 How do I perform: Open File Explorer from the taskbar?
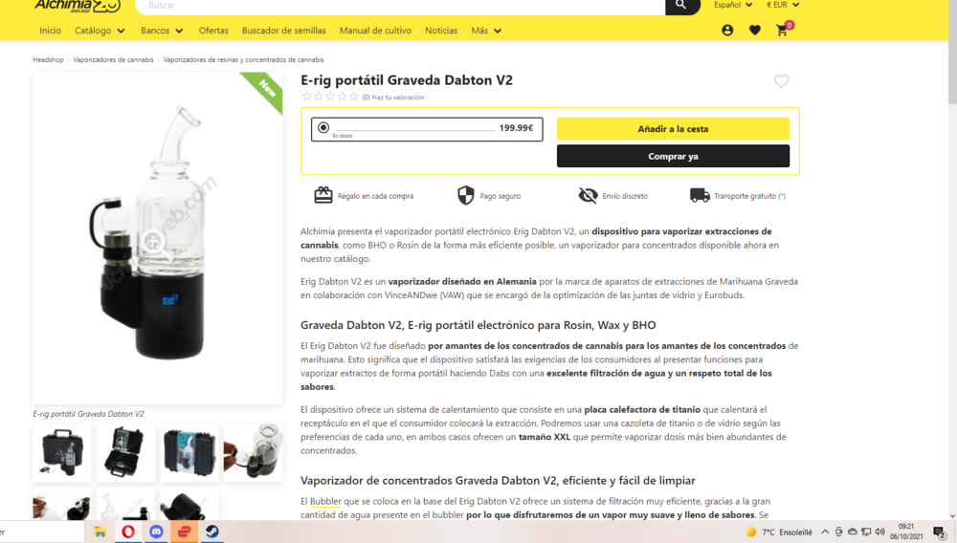[x=100, y=532]
